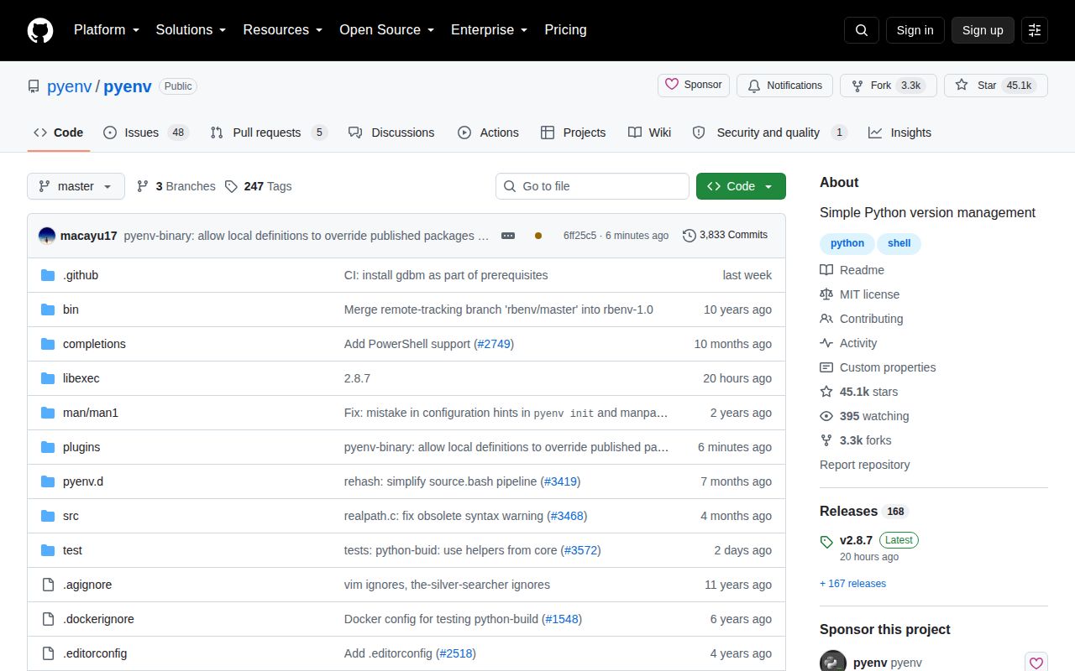Open the test folder
The image size is (1075, 671).
point(72,550)
